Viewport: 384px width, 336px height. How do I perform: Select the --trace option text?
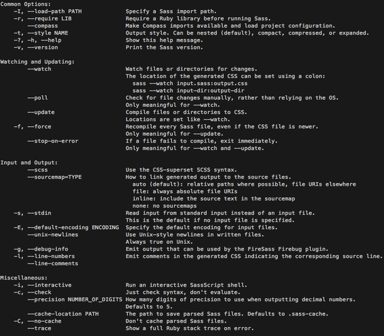pyautogui.click(x=39, y=329)
